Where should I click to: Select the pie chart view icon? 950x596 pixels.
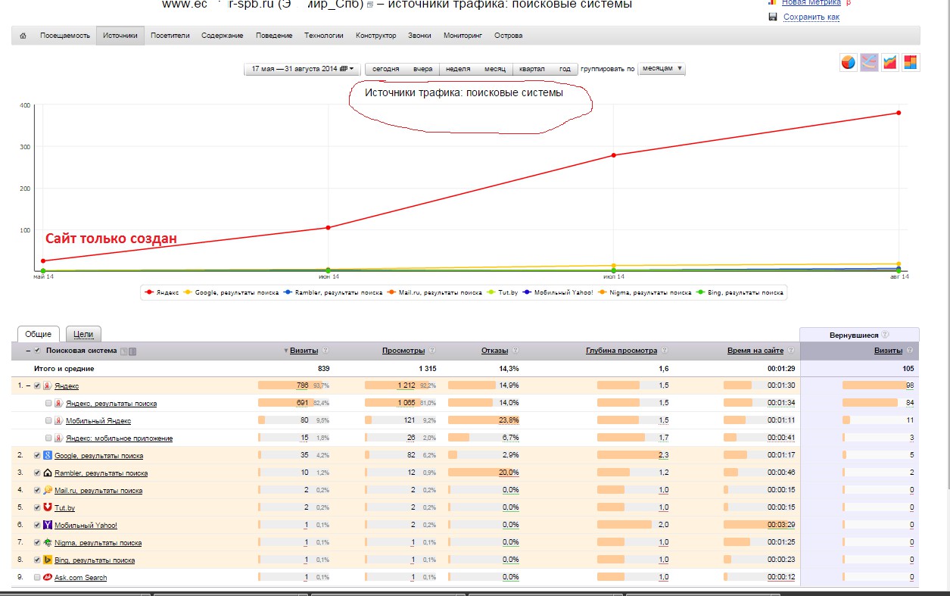click(x=849, y=63)
